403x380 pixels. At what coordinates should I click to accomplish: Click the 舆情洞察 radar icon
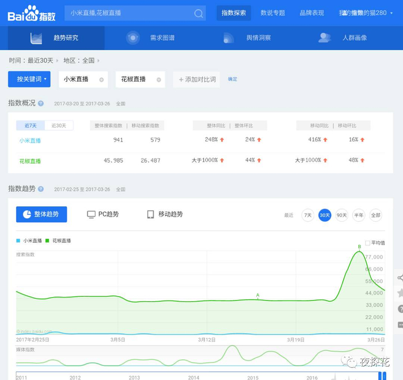(x=229, y=38)
